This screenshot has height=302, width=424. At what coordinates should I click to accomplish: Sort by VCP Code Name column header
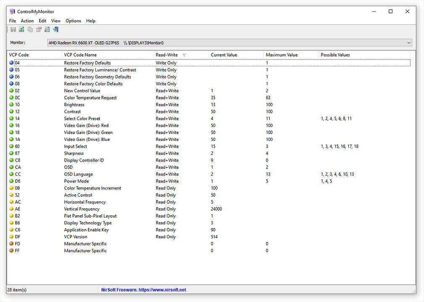(108, 55)
